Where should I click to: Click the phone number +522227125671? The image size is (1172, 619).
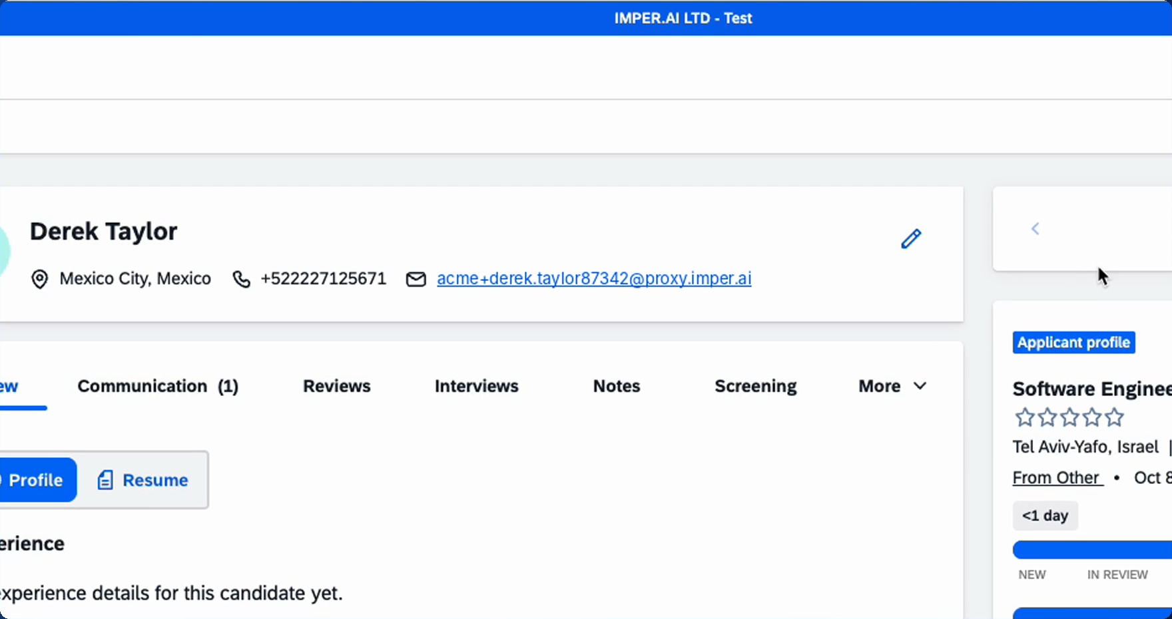click(x=323, y=278)
